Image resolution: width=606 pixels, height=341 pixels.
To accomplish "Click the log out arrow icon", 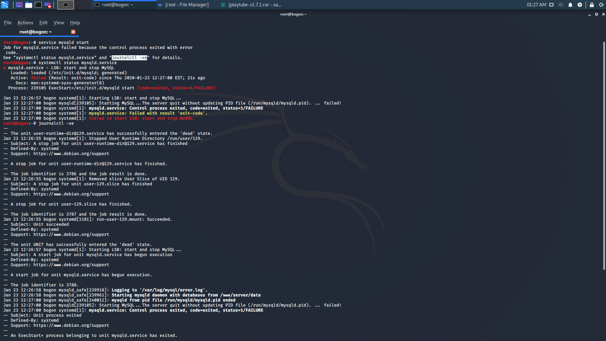I will pos(601,5).
